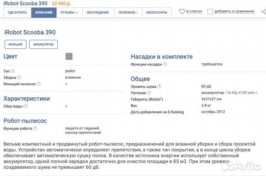
Task: Click the share icon at right edge
Action: point(264,12)
